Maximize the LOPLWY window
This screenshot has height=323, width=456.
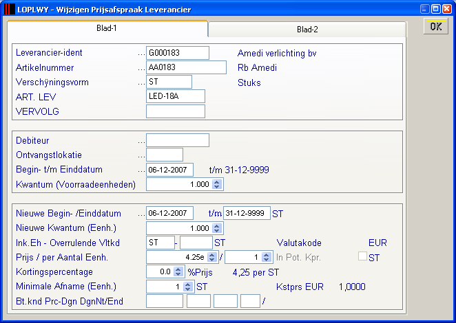436,9
